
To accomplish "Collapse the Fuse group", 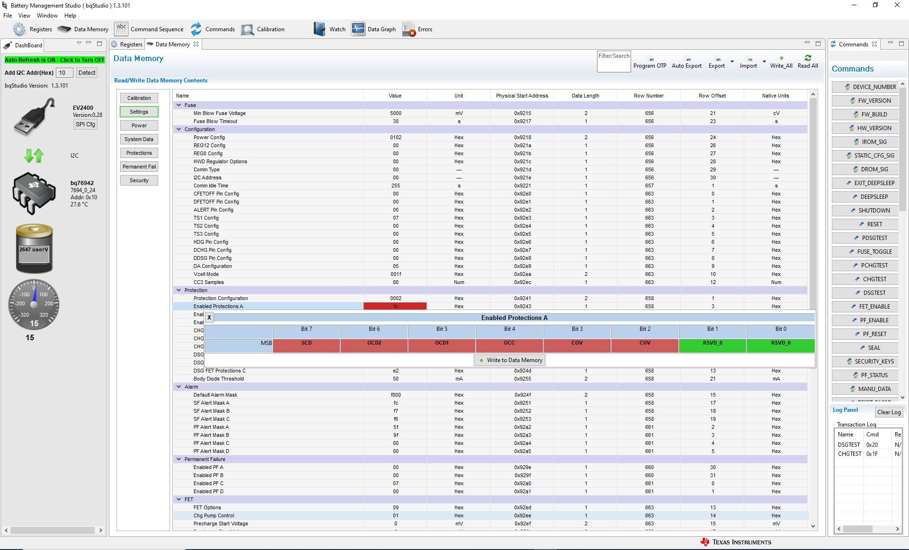I will 179,105.
